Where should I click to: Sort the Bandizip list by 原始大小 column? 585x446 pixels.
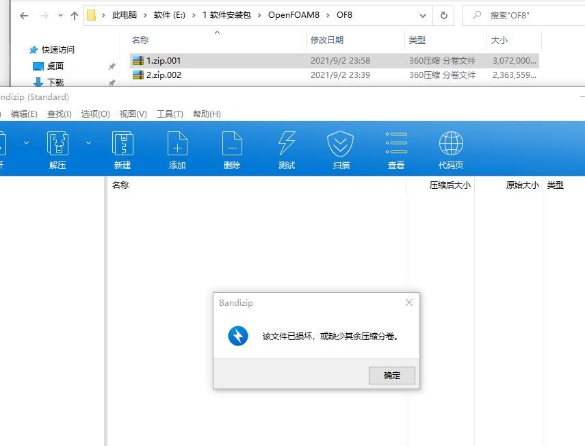tap(522, 185)
